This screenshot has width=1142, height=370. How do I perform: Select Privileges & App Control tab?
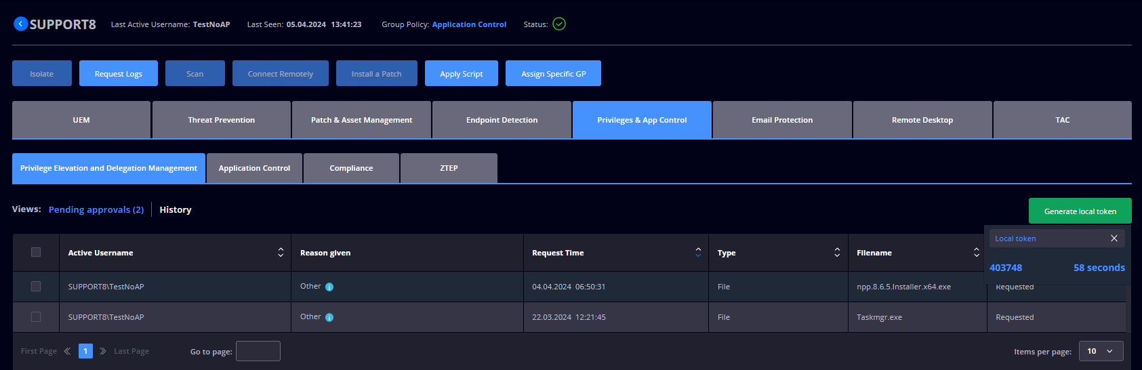642,120
